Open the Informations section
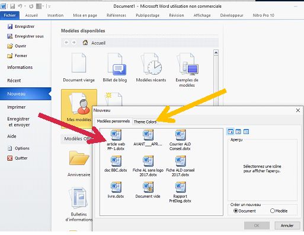Image resolution: width=304 pixels, height=235 pixels. coord(20,67)
